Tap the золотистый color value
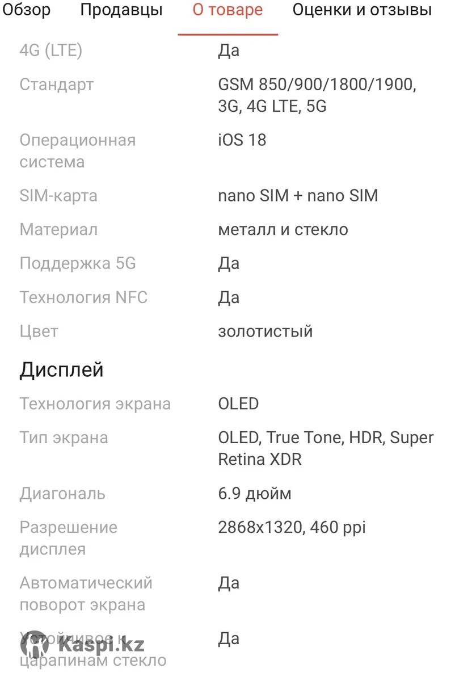Viewport: 455px width, 681px height. point(266,331)
